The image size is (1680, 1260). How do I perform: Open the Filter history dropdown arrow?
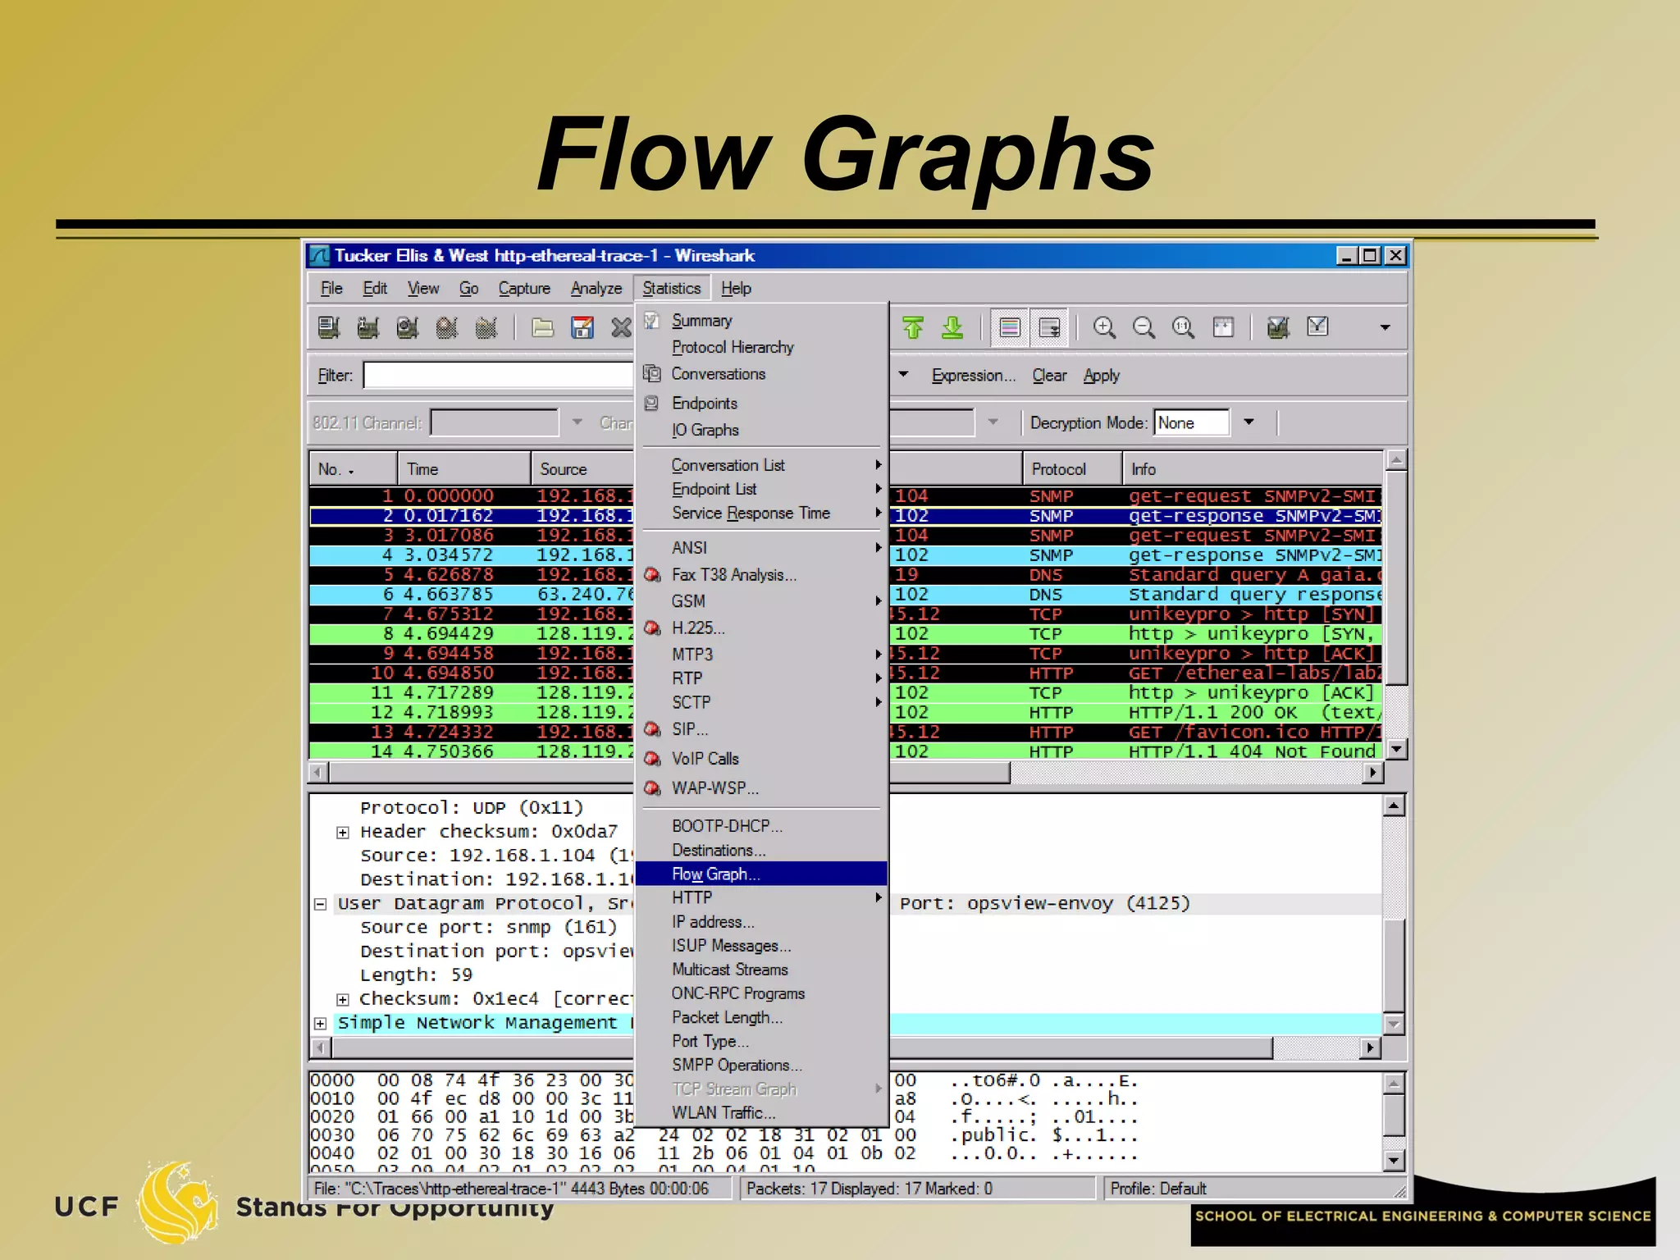[x=903, y=375]
